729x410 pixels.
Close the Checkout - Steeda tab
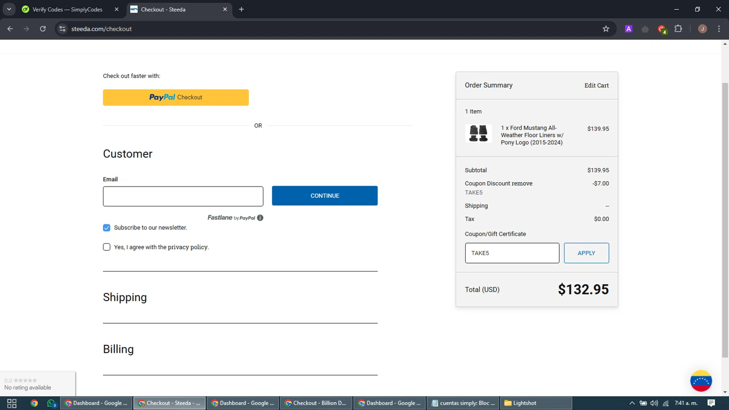(x=225, y=9)
